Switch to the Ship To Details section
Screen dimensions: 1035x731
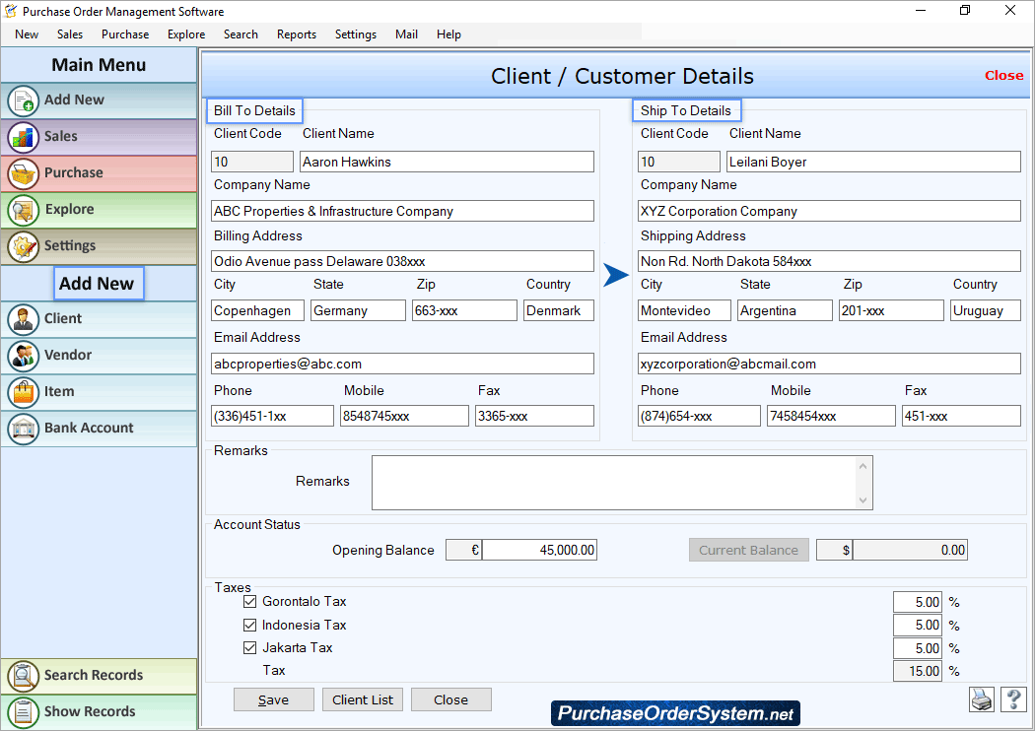(x=686, y=109)
